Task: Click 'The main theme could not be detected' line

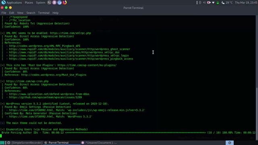Action: 34,123
